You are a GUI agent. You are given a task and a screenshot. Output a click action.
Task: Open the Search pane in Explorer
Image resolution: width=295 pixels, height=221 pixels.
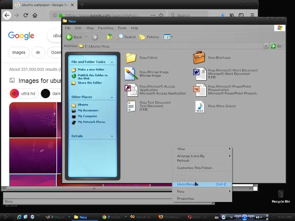point(126,37)
